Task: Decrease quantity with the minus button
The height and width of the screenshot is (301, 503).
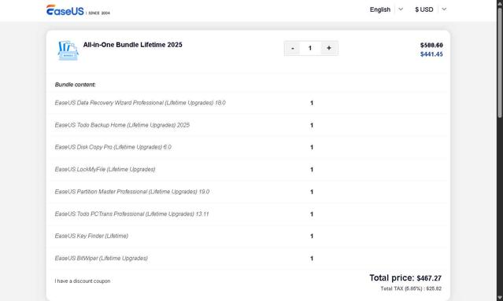Action: 292,48
